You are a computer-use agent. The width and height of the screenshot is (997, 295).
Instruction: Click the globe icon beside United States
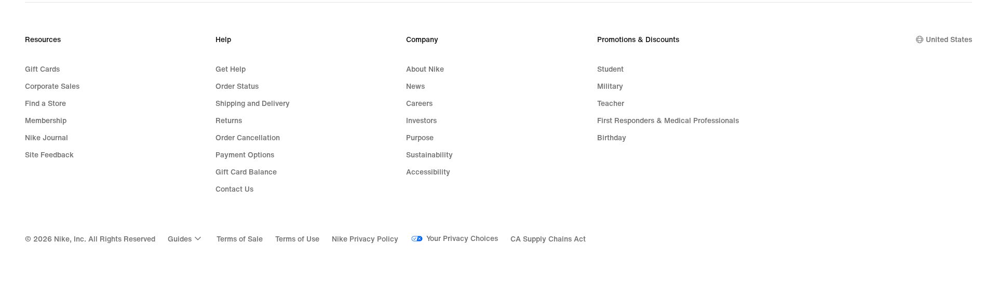coord(919,39)
